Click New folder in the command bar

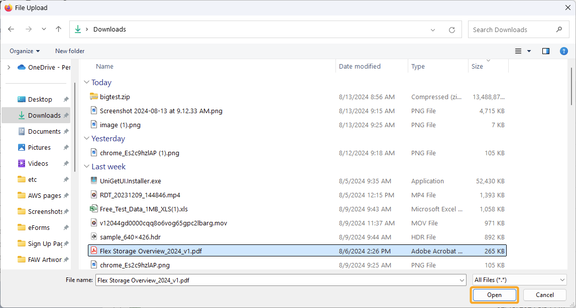[69, 51]
